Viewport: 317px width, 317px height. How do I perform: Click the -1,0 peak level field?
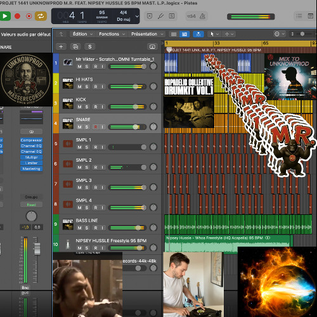click(25, 228)
